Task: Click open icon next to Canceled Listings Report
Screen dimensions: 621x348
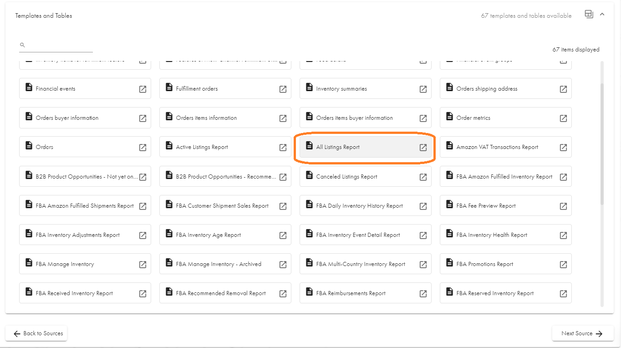Action: pos(423,177)
